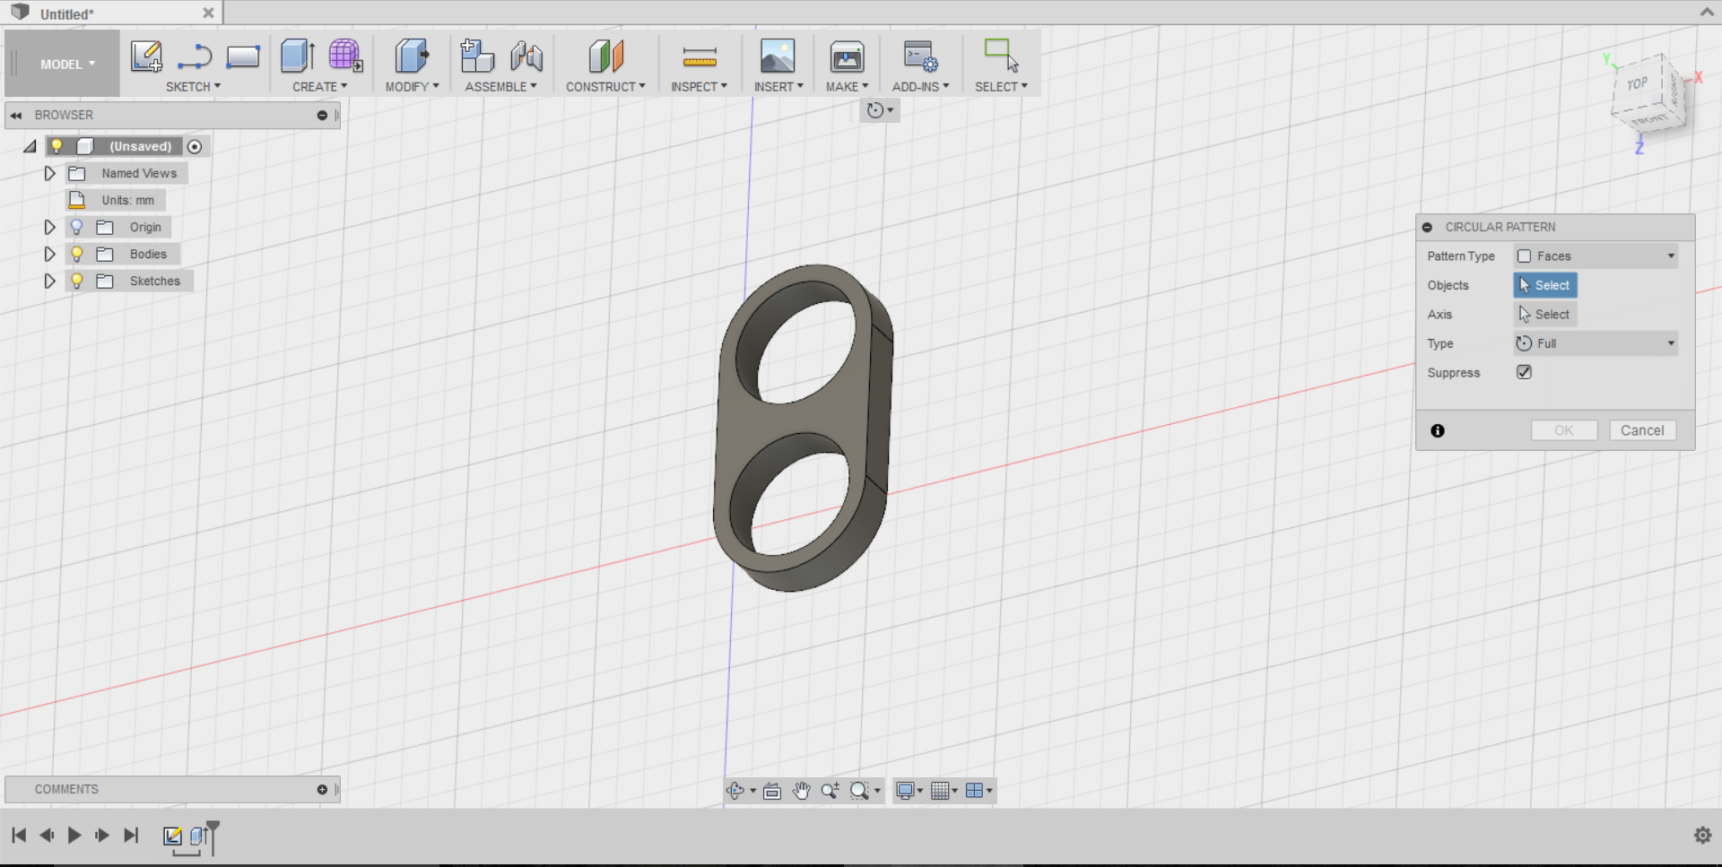Open the CREATE menu
The image size is (1722, 867).
tap(319, 87)
